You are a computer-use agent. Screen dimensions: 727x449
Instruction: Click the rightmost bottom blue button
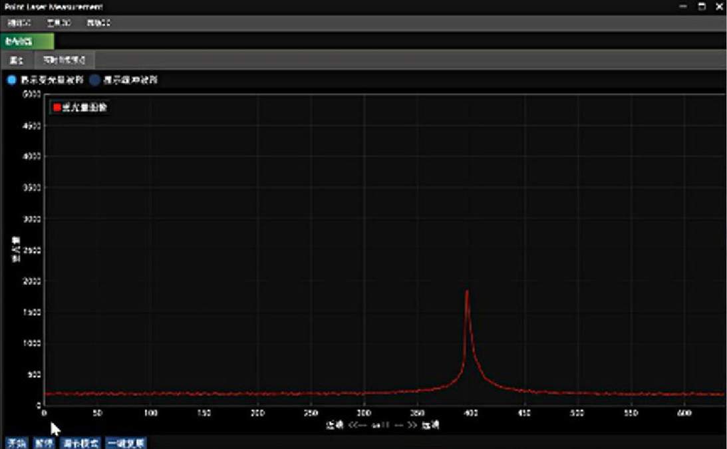pos(125,443)
